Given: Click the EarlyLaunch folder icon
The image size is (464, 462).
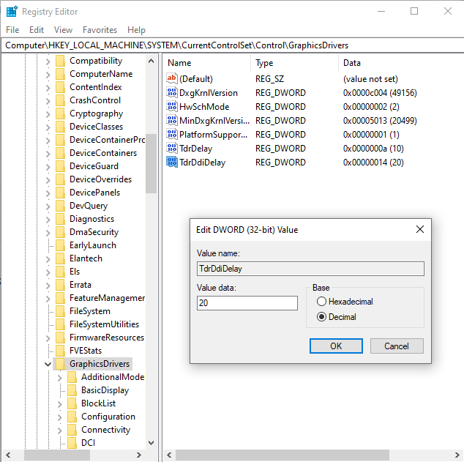Looking at the screenshot, I should 60,245.
